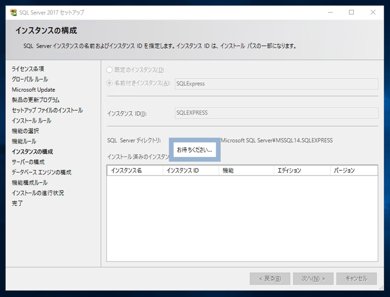The height and width of the screenshot is (297, 390).
Task: Go to the 機能の選択 step
Action: (25, 131)
